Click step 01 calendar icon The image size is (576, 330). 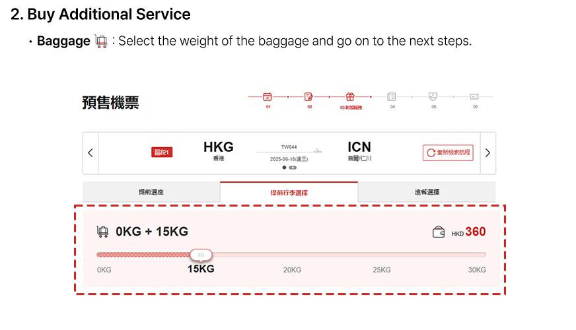pyautogui.click(x=268, y=96)
